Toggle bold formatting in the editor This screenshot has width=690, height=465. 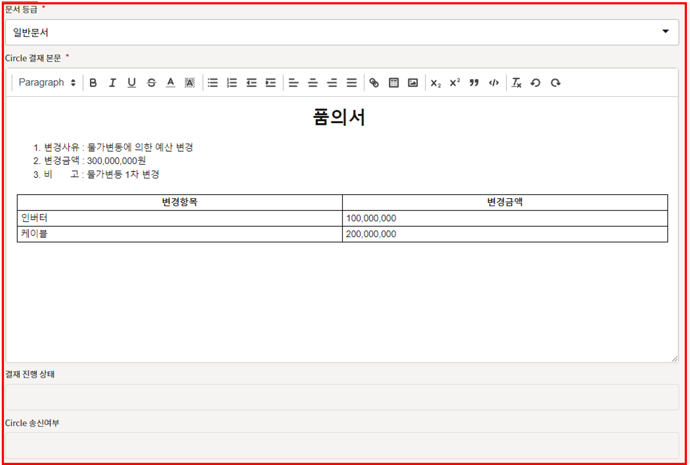pyautogui.click(x=93, y=82)
